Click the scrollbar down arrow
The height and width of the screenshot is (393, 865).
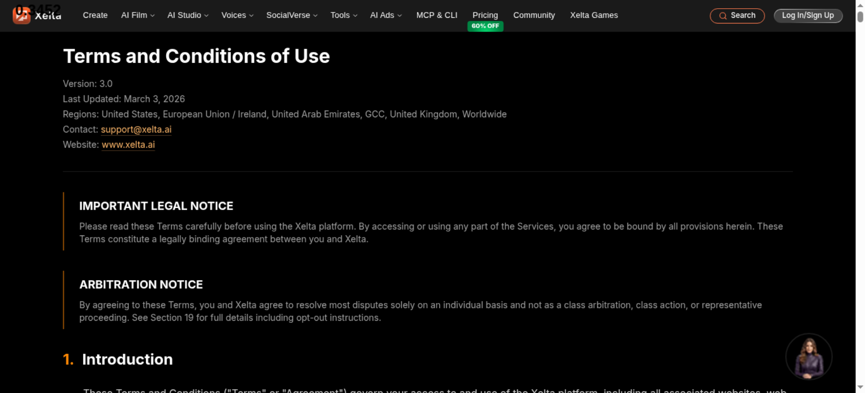pyautogui.click(x=860, y=387)
